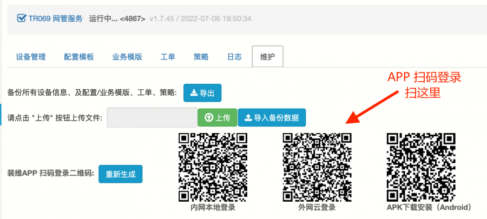
Task: Click the checkmark icon beside TR069
Action: (22, 18)
